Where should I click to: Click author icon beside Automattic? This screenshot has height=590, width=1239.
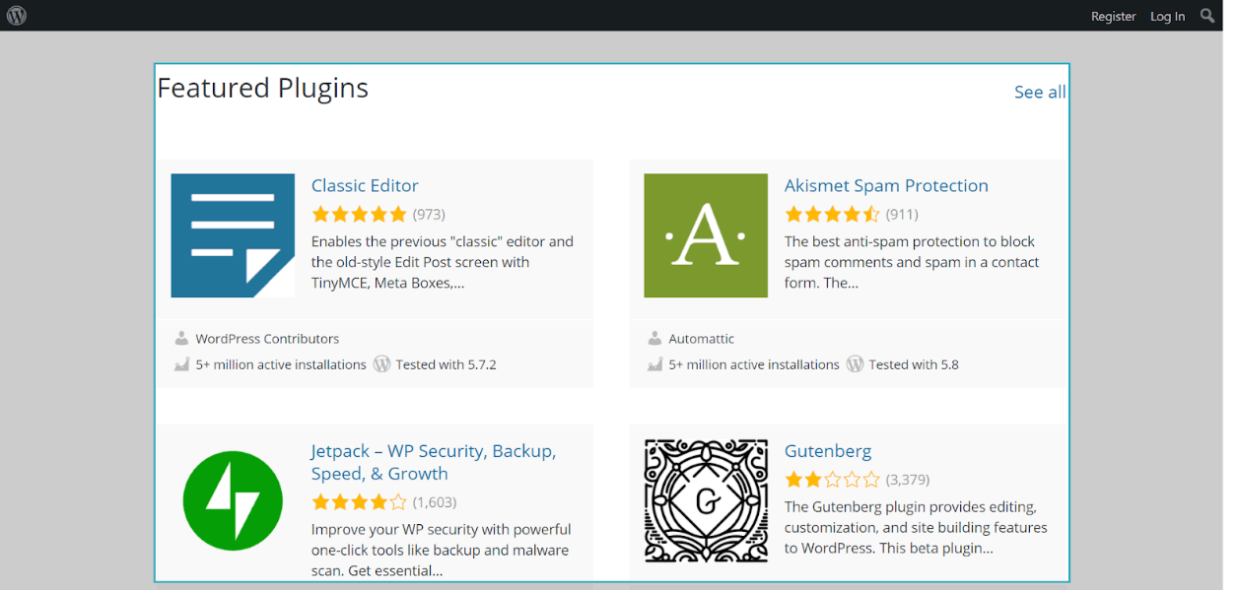pos(654,338)
